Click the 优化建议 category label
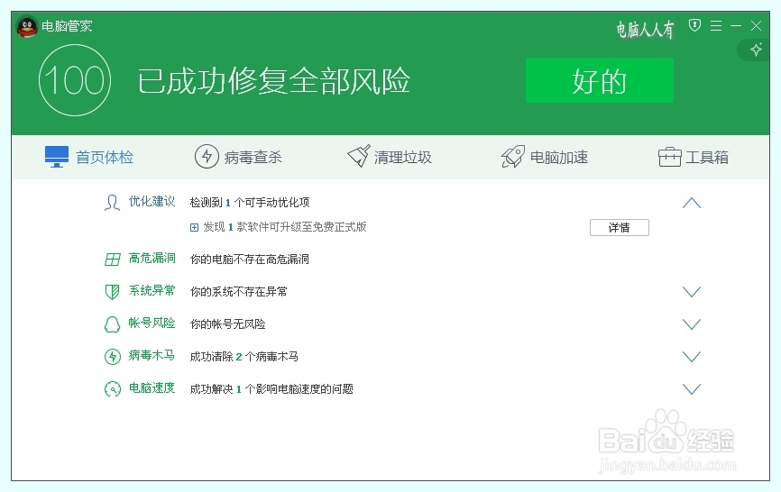 [x=152, y=202]
